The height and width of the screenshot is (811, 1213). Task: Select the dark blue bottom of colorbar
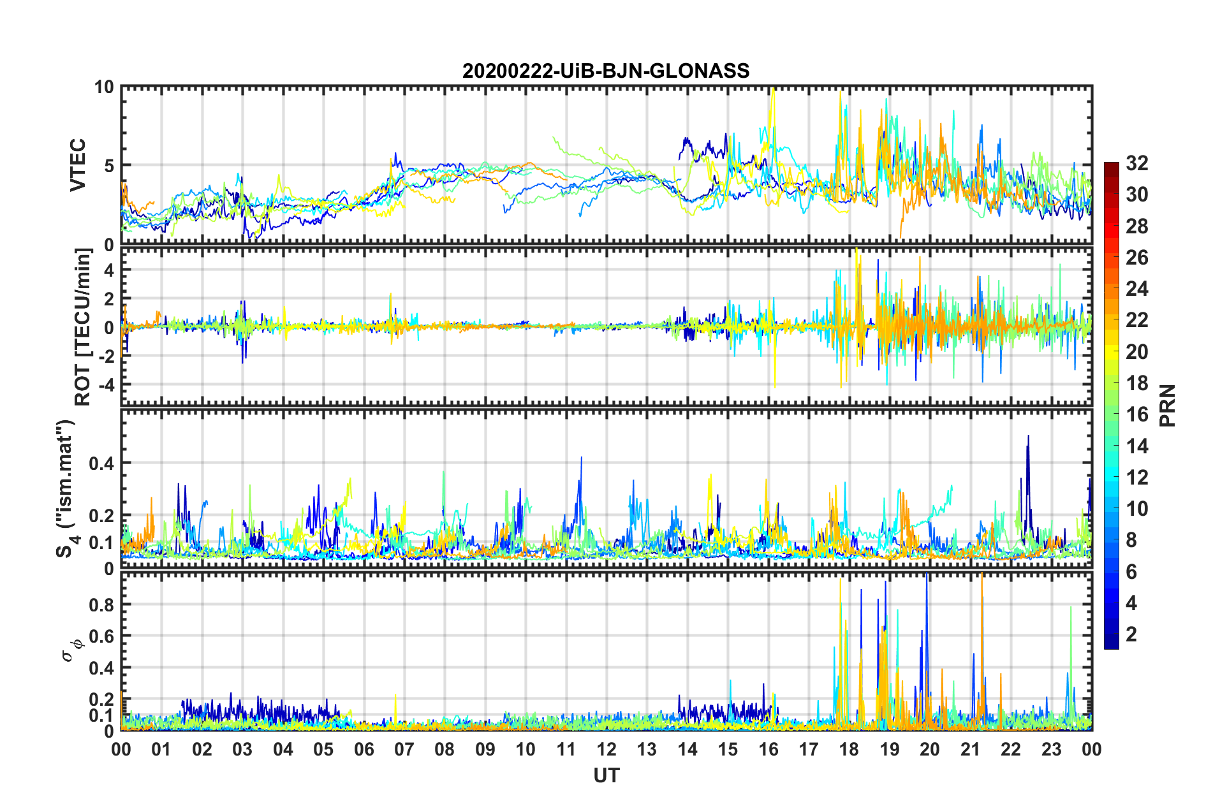point(1111,644)
